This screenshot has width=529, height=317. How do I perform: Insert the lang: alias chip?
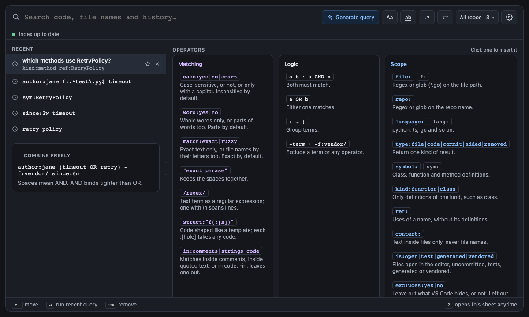[x=441, y=122]
